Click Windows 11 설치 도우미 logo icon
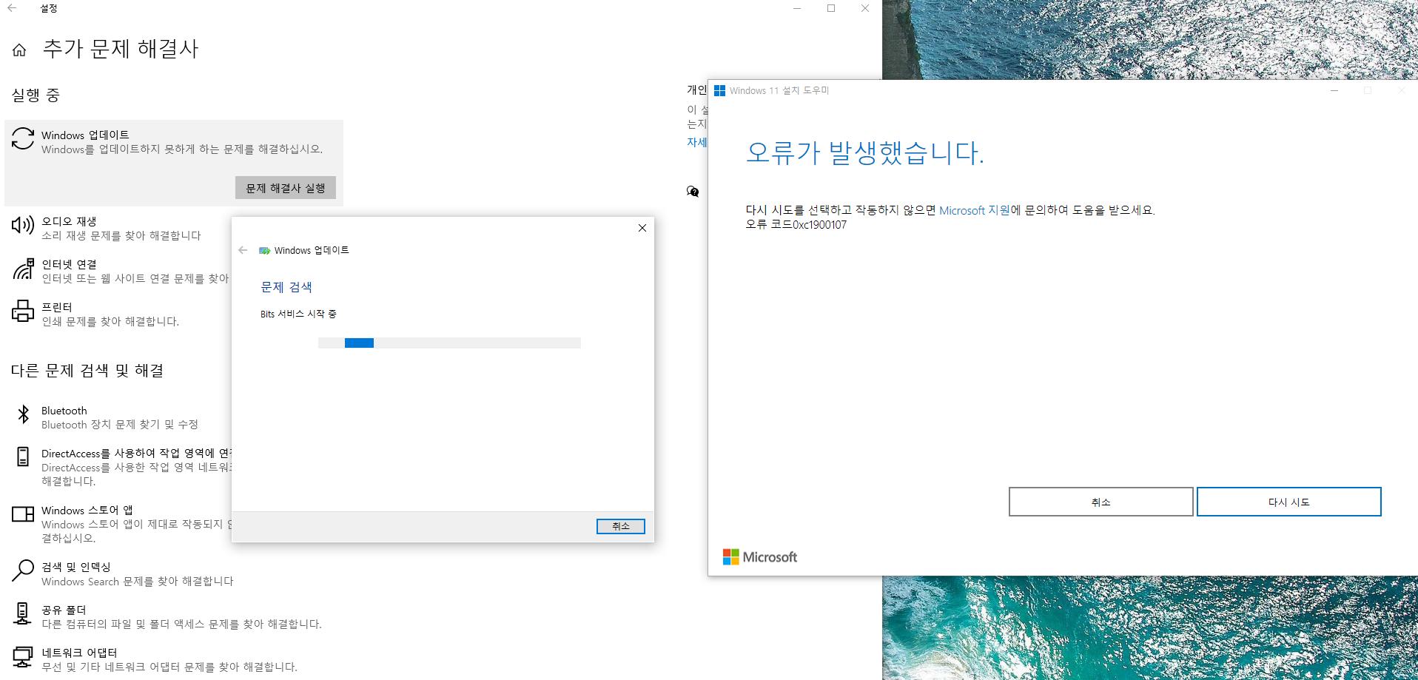1418x680 pixels. coord(719,90)
